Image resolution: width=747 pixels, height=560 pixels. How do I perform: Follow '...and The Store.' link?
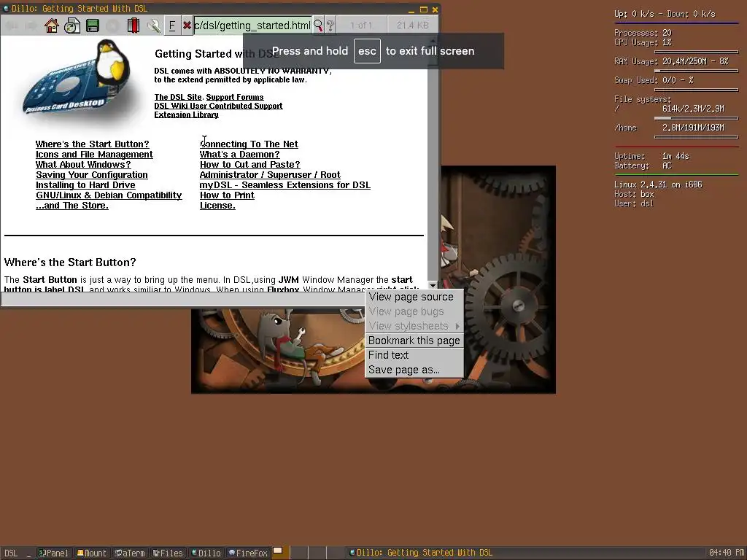pyautogui.click(x=72, y=206)
